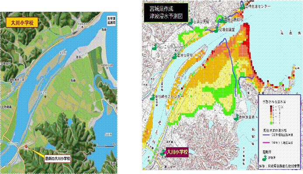Click the shelter icon next to 立神生活センター
The image size is (303, 174).
(242, 7)
